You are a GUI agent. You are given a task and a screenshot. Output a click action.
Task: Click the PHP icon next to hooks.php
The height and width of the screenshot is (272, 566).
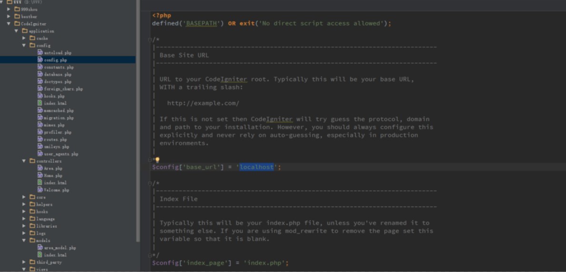(40, 96)
